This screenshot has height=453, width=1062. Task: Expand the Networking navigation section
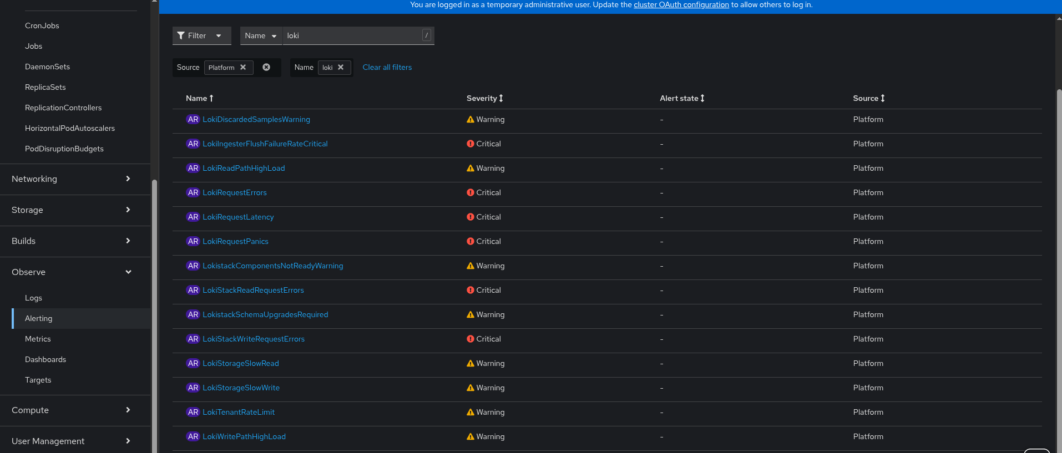coord(75,179)
